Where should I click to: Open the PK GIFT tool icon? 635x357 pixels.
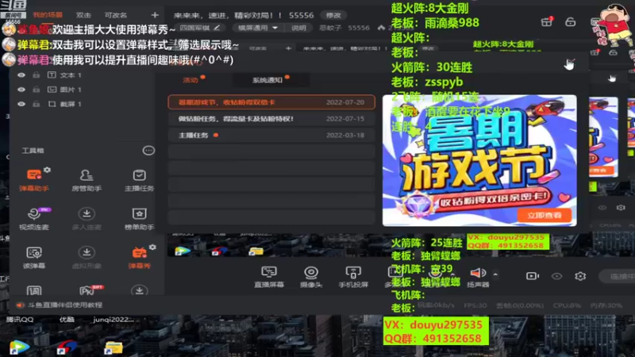(x=87, y=290)
